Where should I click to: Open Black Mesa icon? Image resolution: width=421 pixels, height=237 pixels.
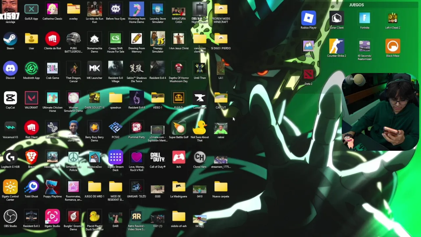(392, 46)
